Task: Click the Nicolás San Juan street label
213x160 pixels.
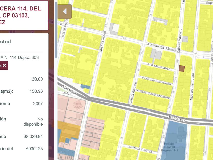Action: [192, 87]
